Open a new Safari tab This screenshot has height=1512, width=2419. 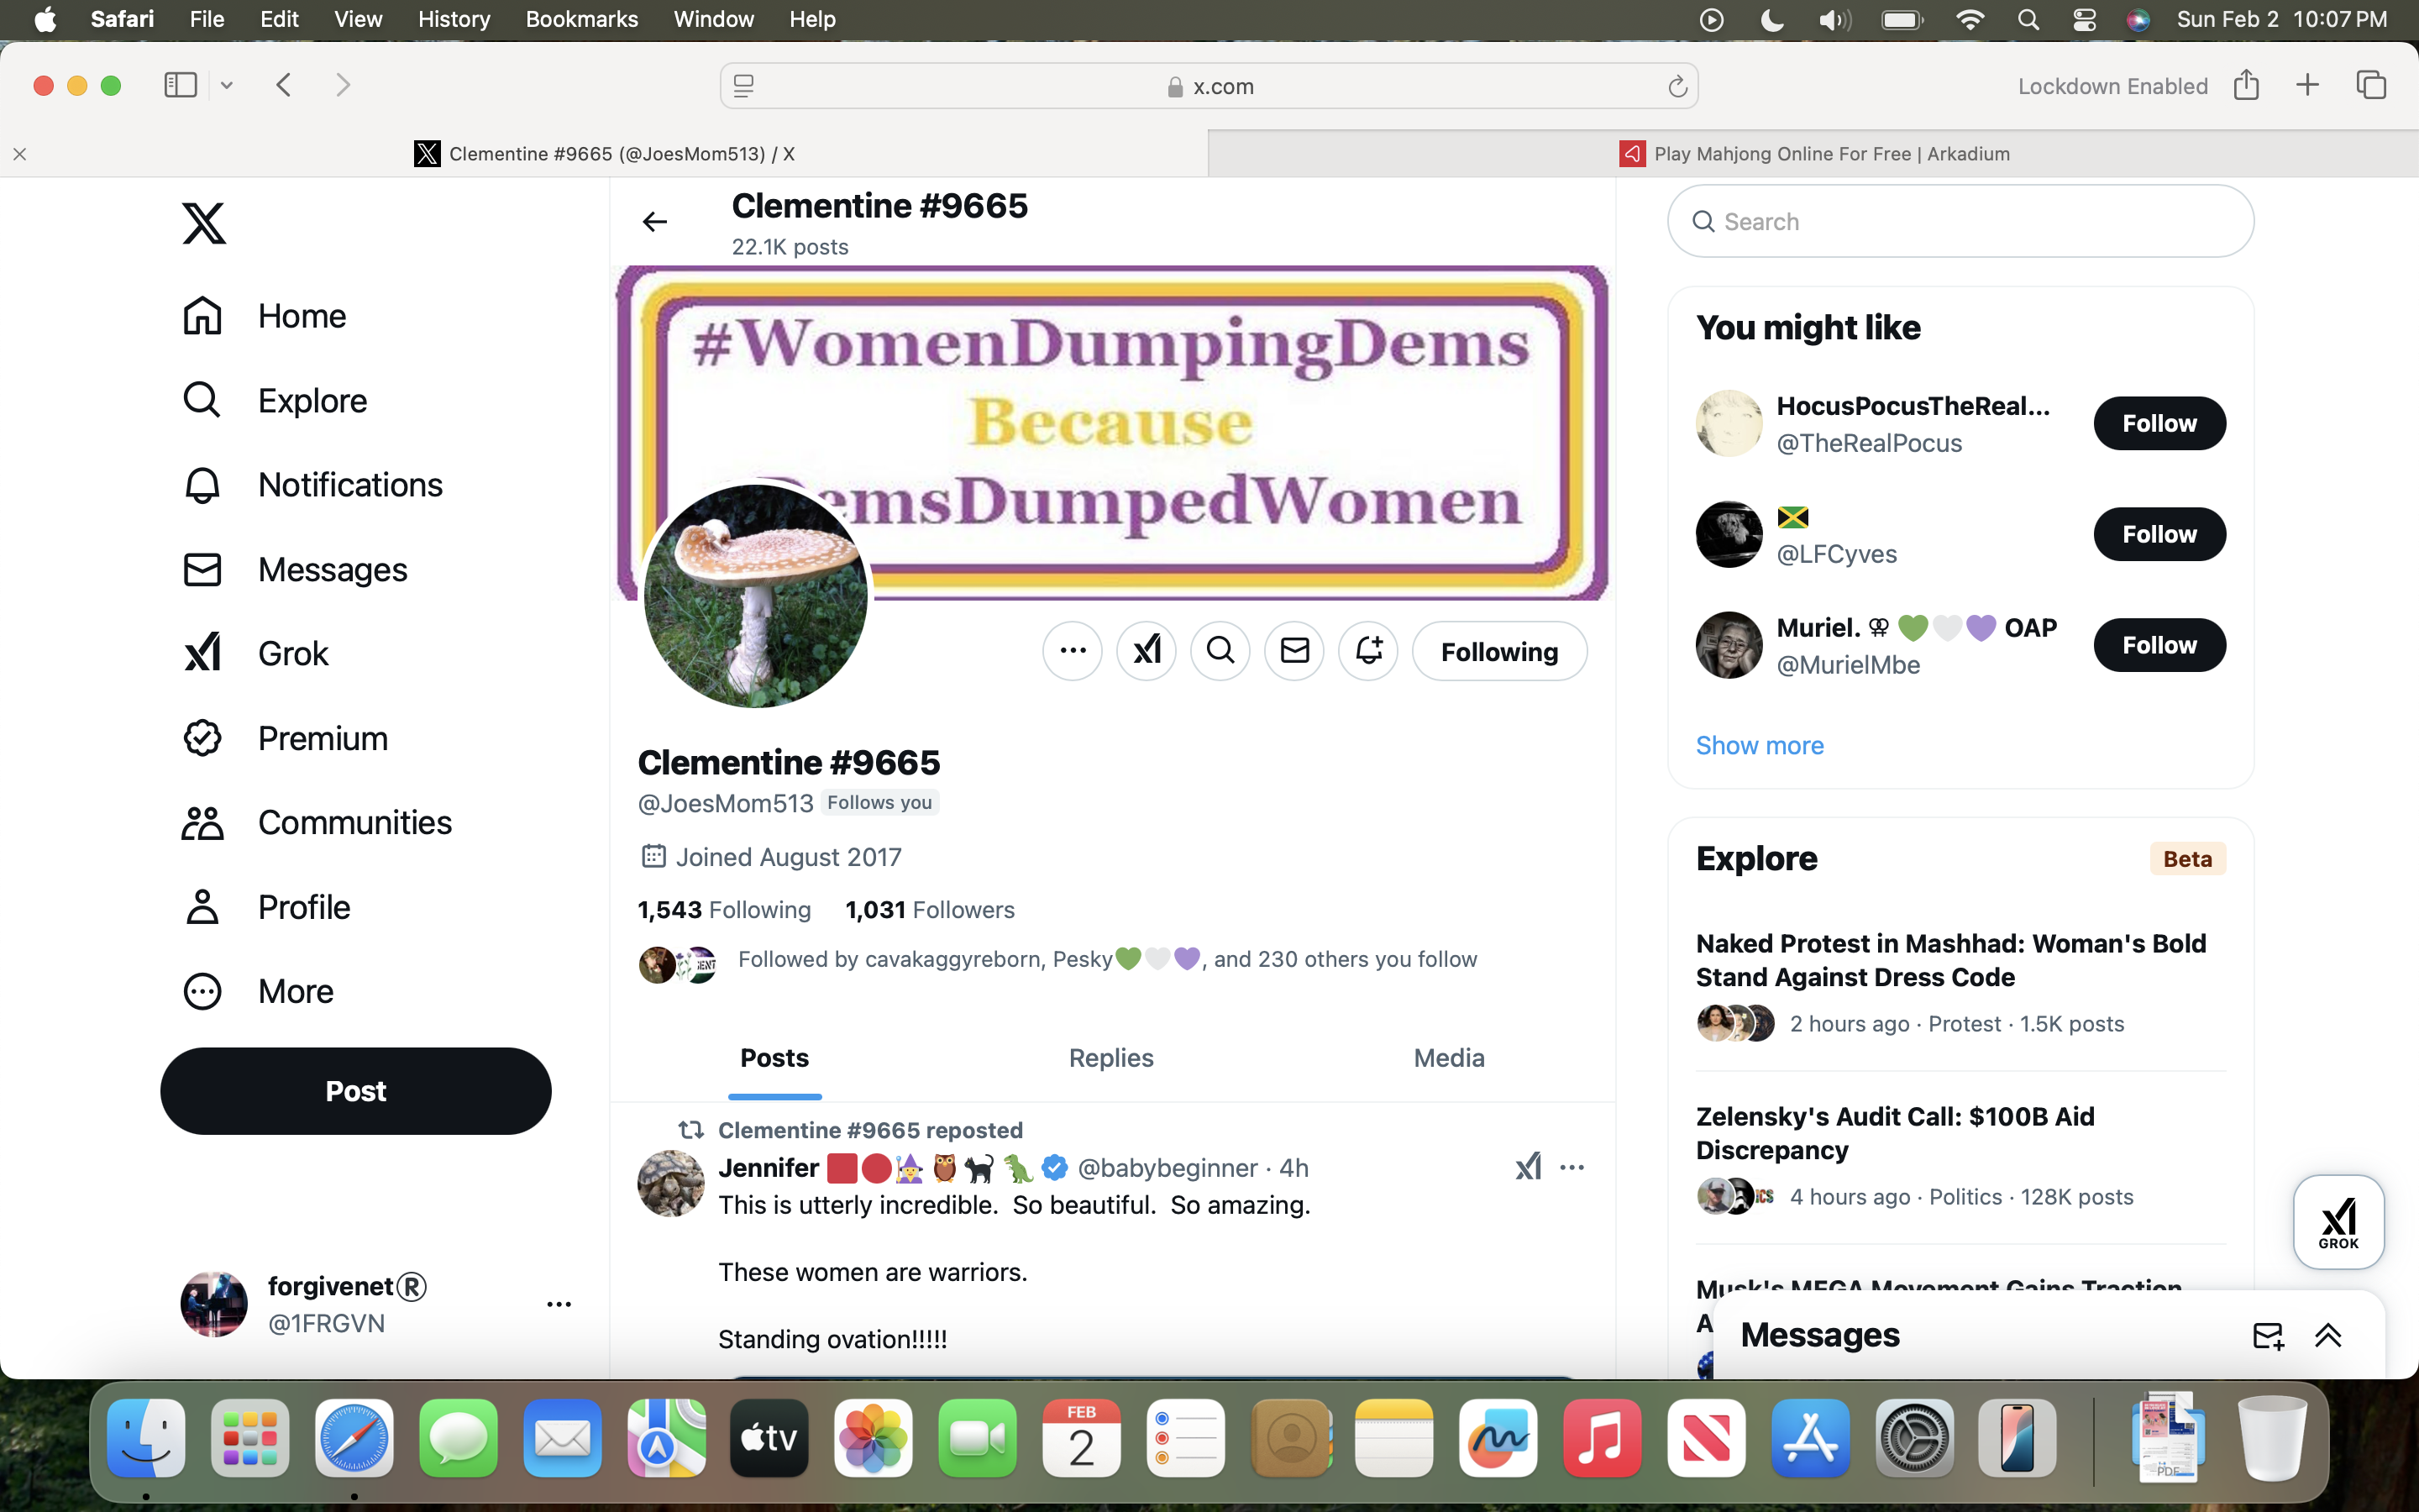[2307, 85]
